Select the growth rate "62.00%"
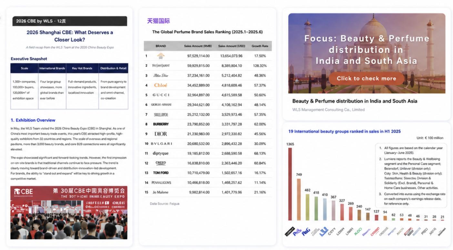This screenshot has width=453, height=250. 260,124
